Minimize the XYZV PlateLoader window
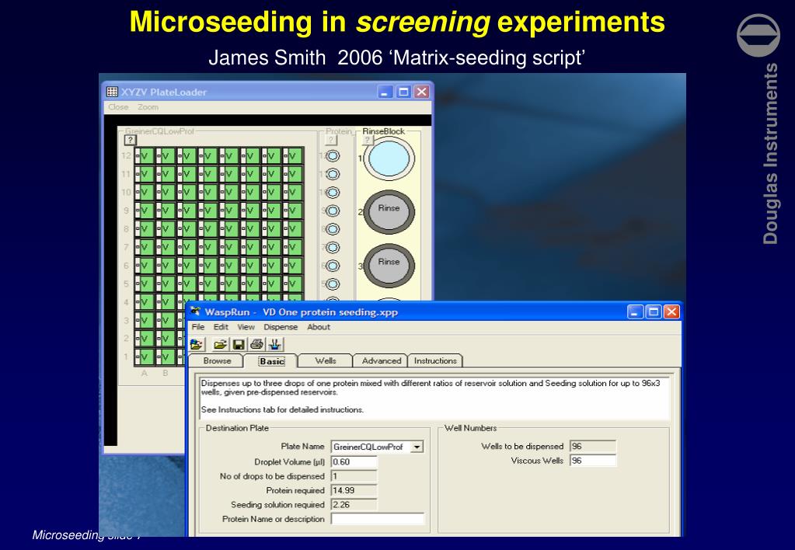The width and height of the screenshot is (795, 550). (x=385, y=92)
